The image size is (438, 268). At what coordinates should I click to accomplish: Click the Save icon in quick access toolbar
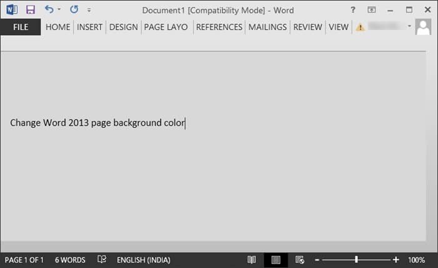point(30,10)
